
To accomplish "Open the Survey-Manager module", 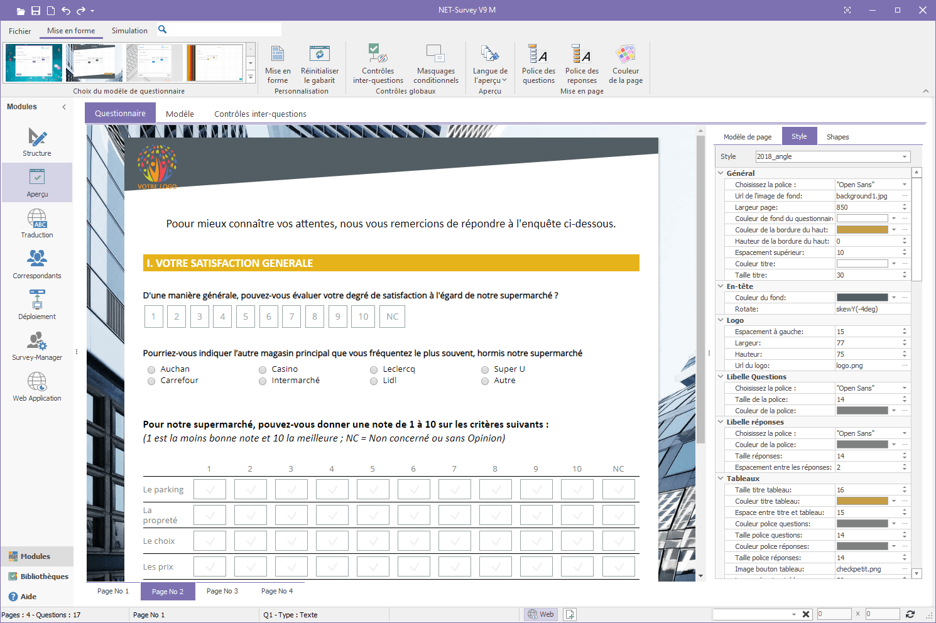I will pos(37,346).
